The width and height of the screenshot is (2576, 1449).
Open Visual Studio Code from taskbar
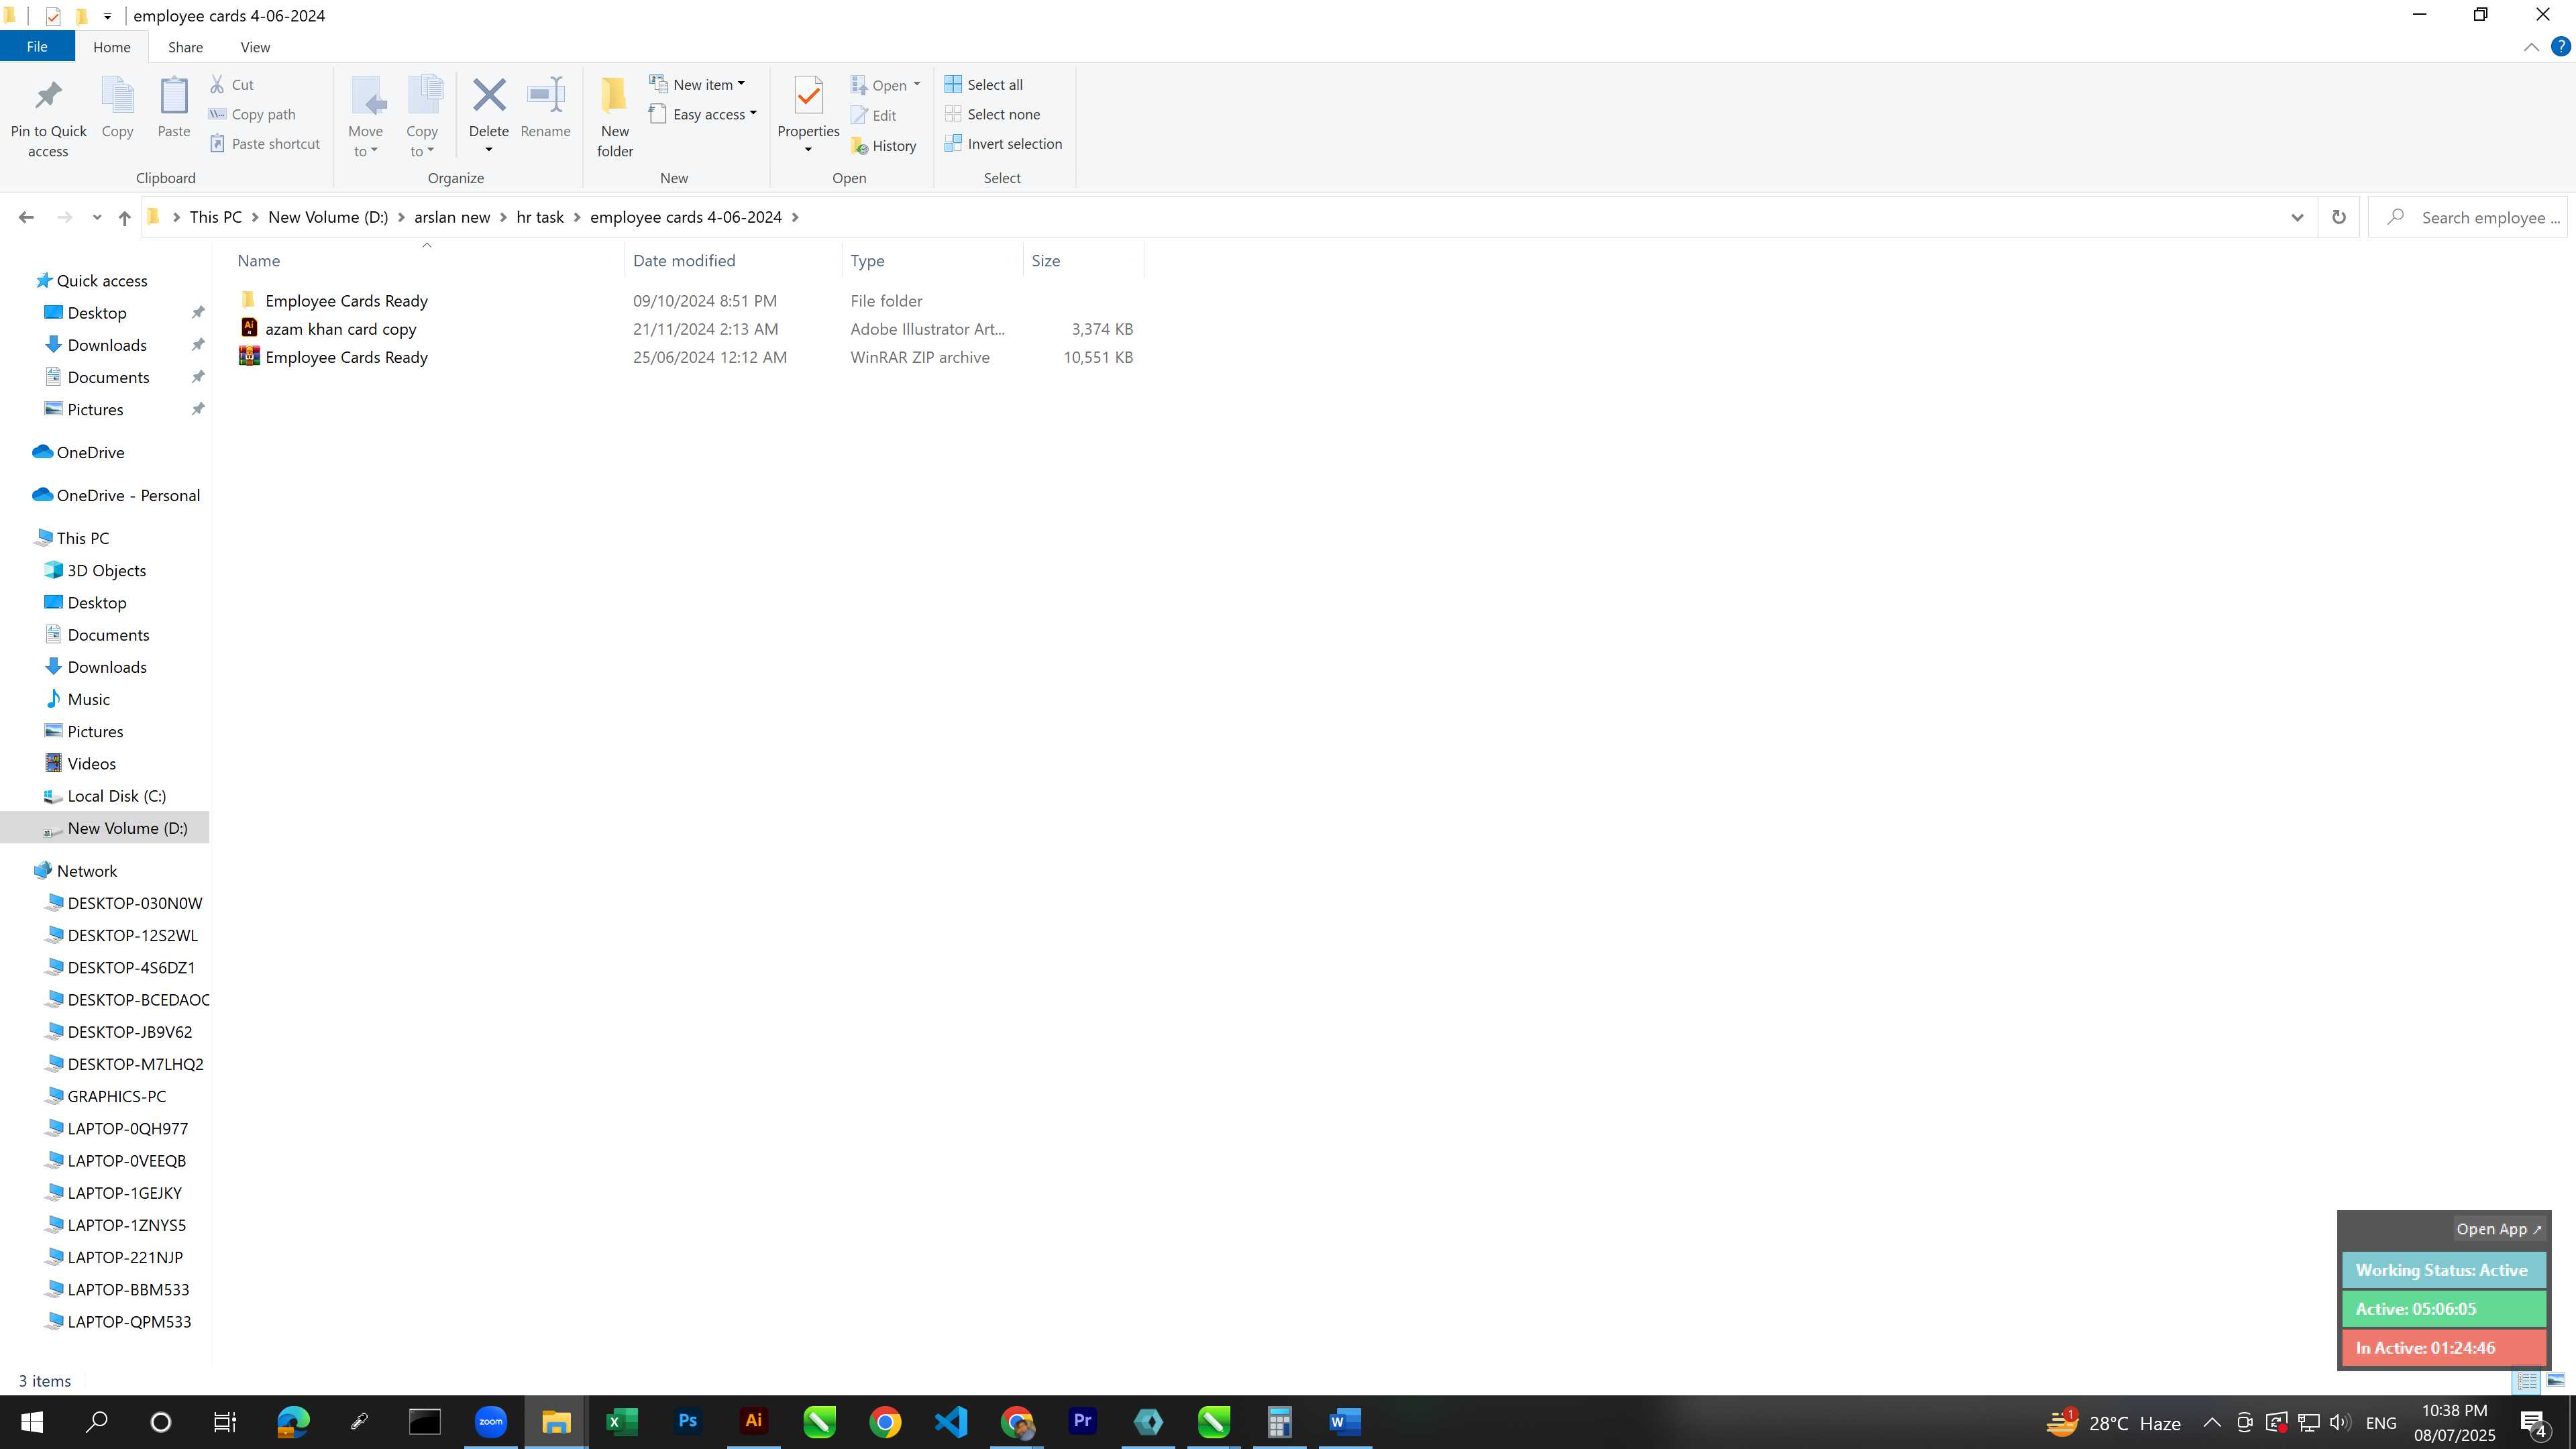(x=951, y=1421)
